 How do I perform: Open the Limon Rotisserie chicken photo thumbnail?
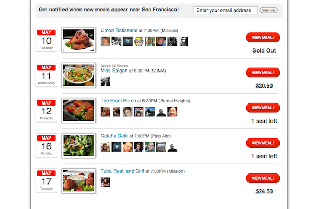[x=79, y=41]
